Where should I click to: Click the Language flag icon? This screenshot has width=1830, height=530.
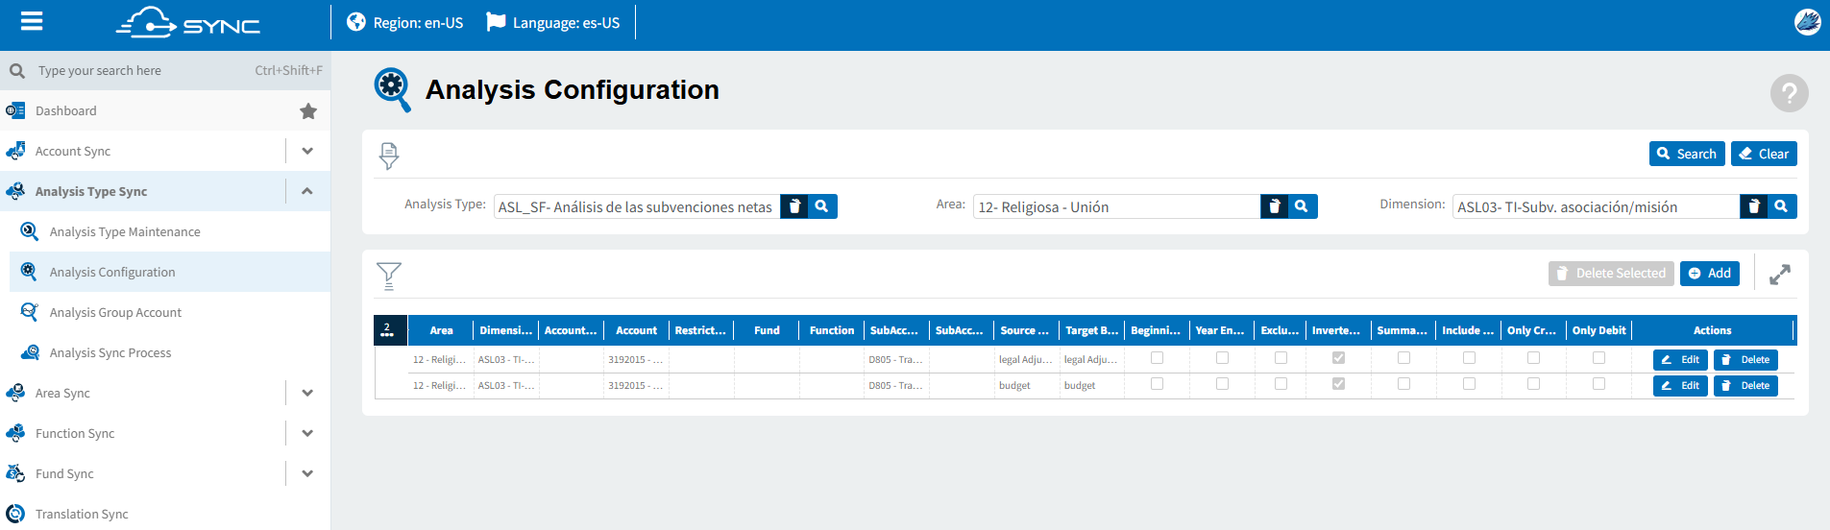pos(496,21)
